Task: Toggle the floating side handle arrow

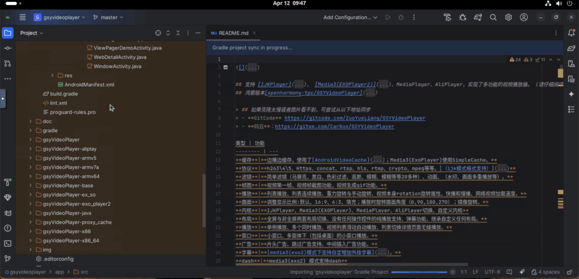Action: coord(3,99)
